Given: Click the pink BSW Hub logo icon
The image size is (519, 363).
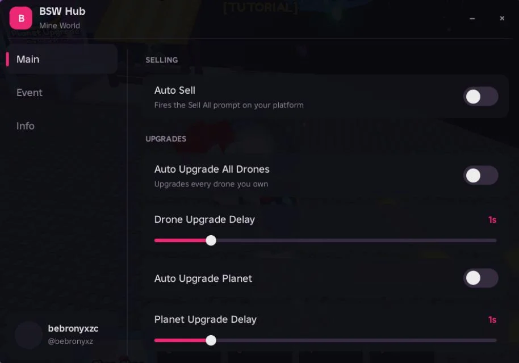Looking at the screenshot, I should pyautogui.click(x=21, y=18).
